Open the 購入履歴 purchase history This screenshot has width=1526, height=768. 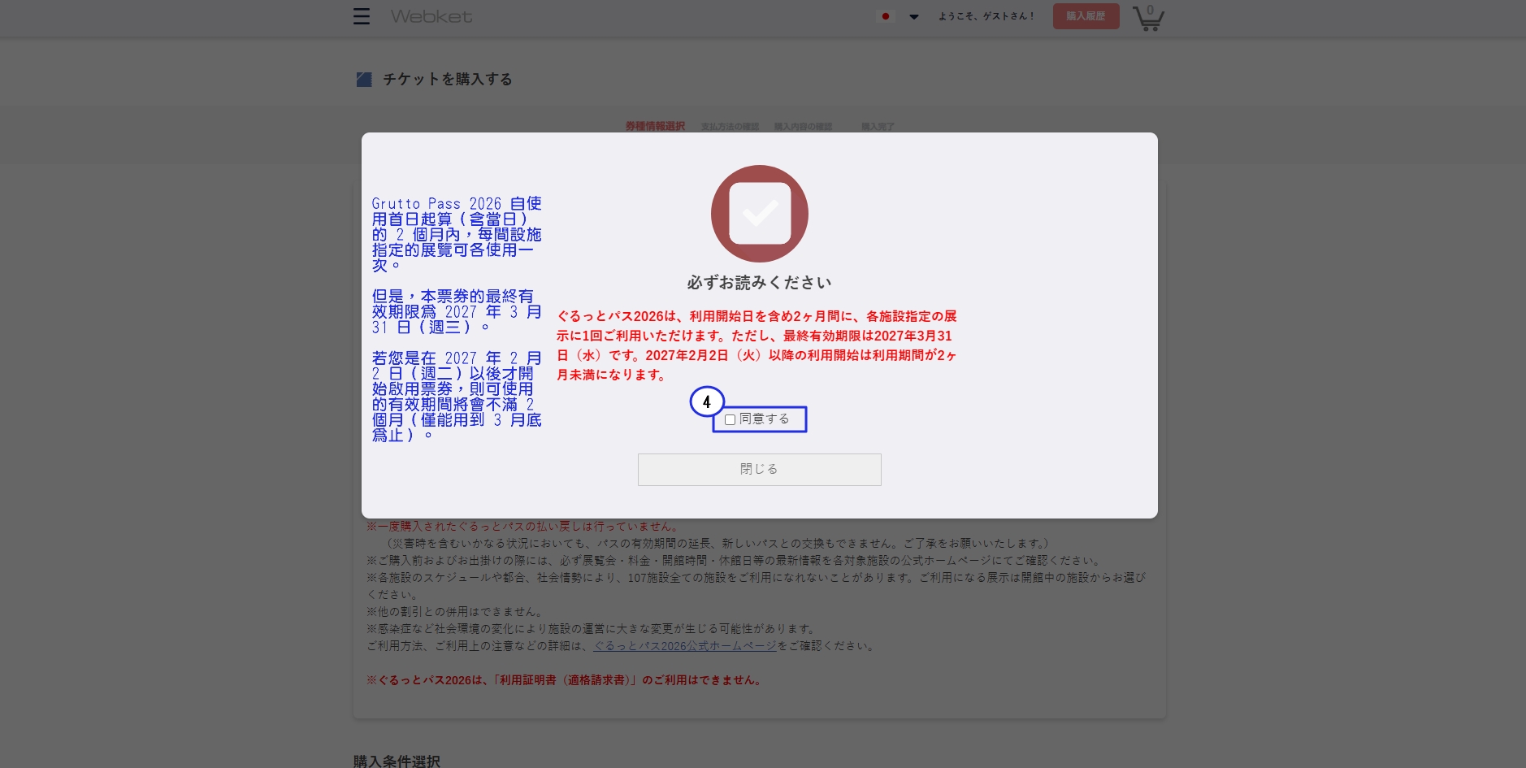[1086, 16]
